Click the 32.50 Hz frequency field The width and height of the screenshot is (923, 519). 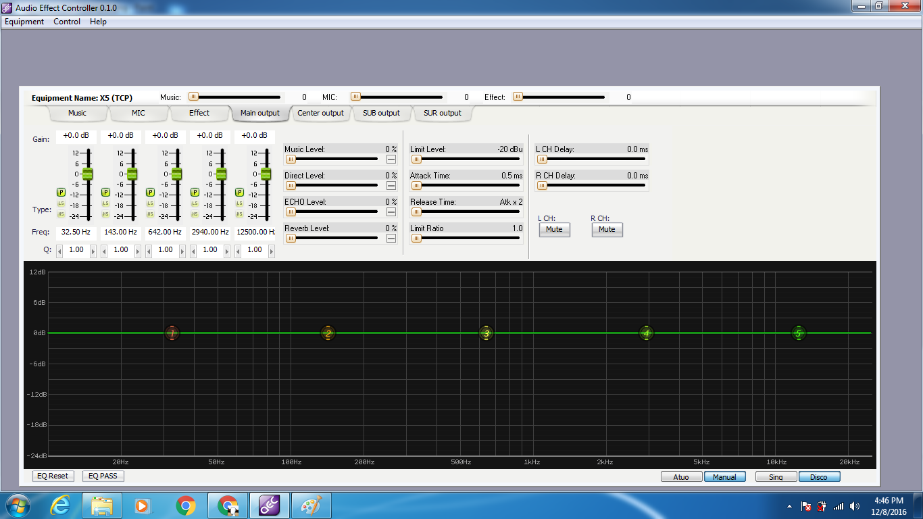(76, 232)
